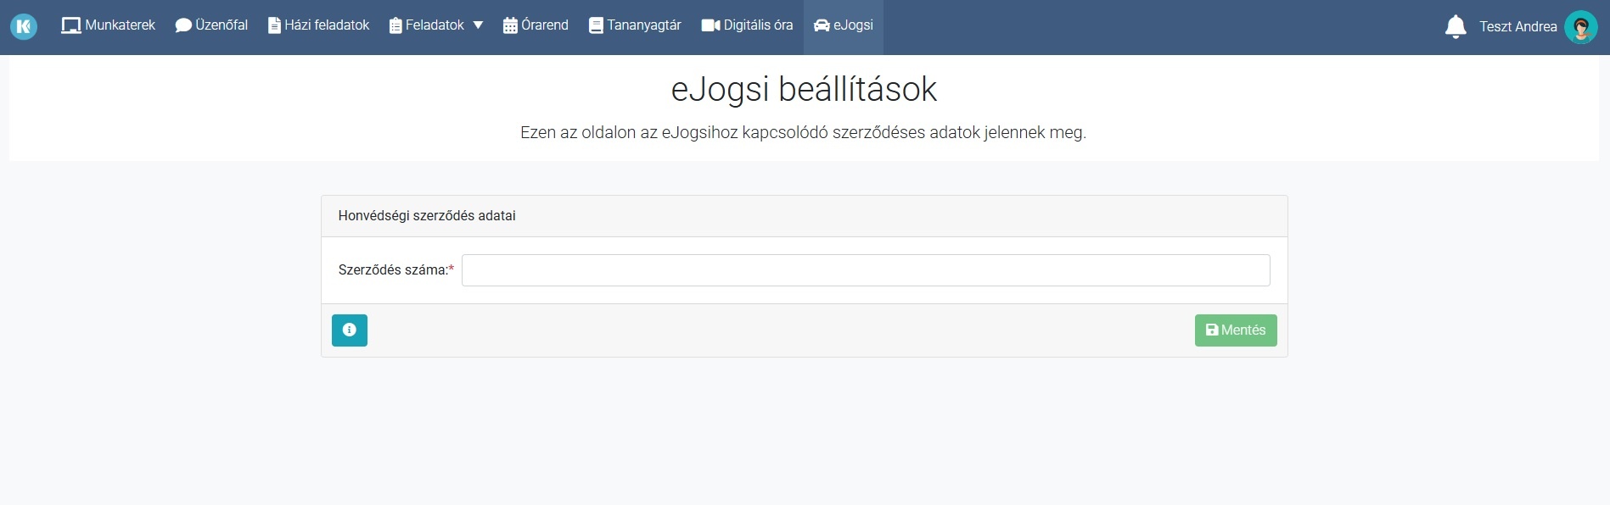Click the "Honvédségi szerződés adatai" header text

(x=427, y=216)
